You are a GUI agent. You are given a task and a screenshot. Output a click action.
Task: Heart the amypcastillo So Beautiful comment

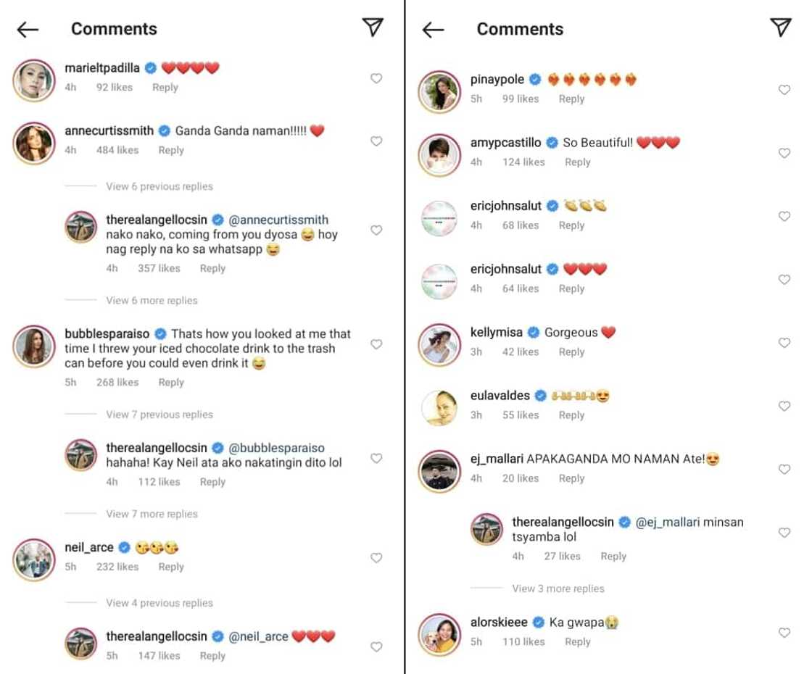point(784,153)
